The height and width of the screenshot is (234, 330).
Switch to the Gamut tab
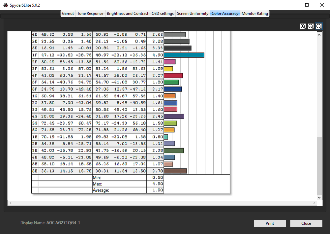pyautogui.click(x=68, y=14)
